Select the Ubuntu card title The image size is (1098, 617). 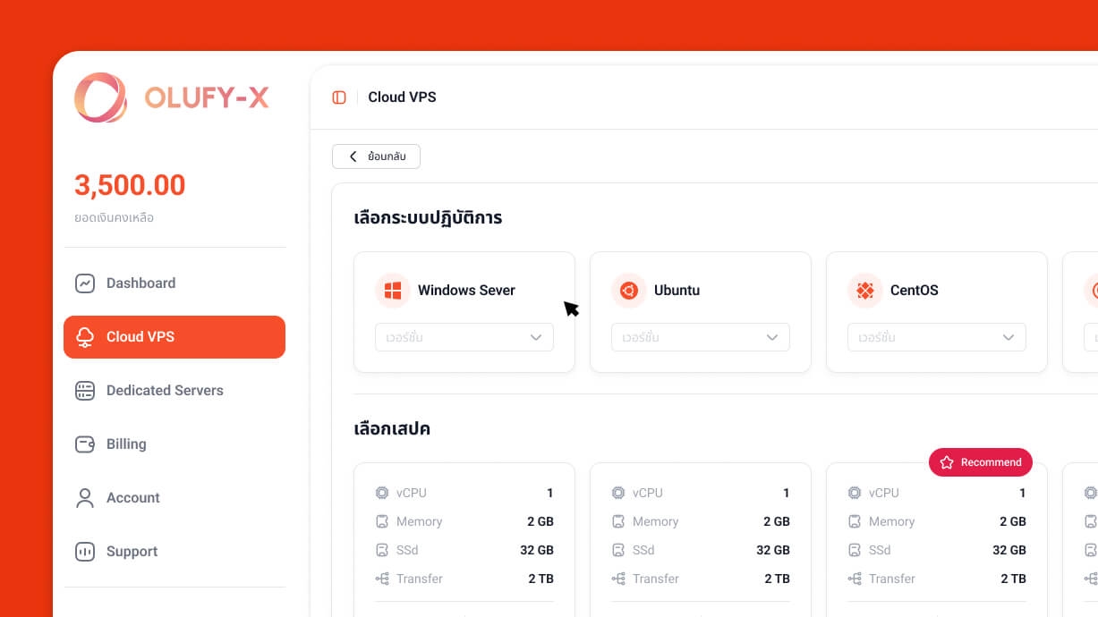[677, 291]
